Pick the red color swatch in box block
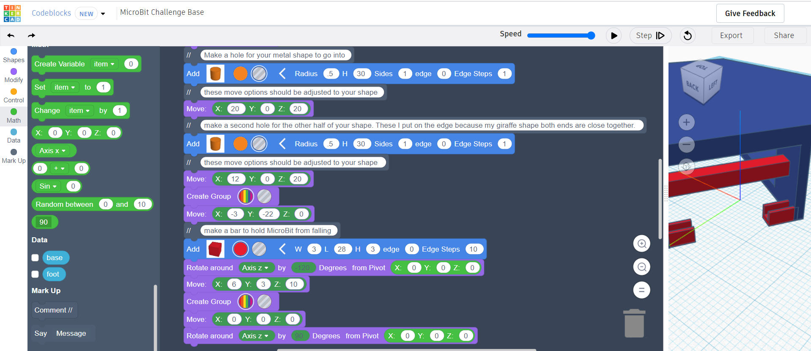Screen dimensions: 811x351 coord(240,249)
